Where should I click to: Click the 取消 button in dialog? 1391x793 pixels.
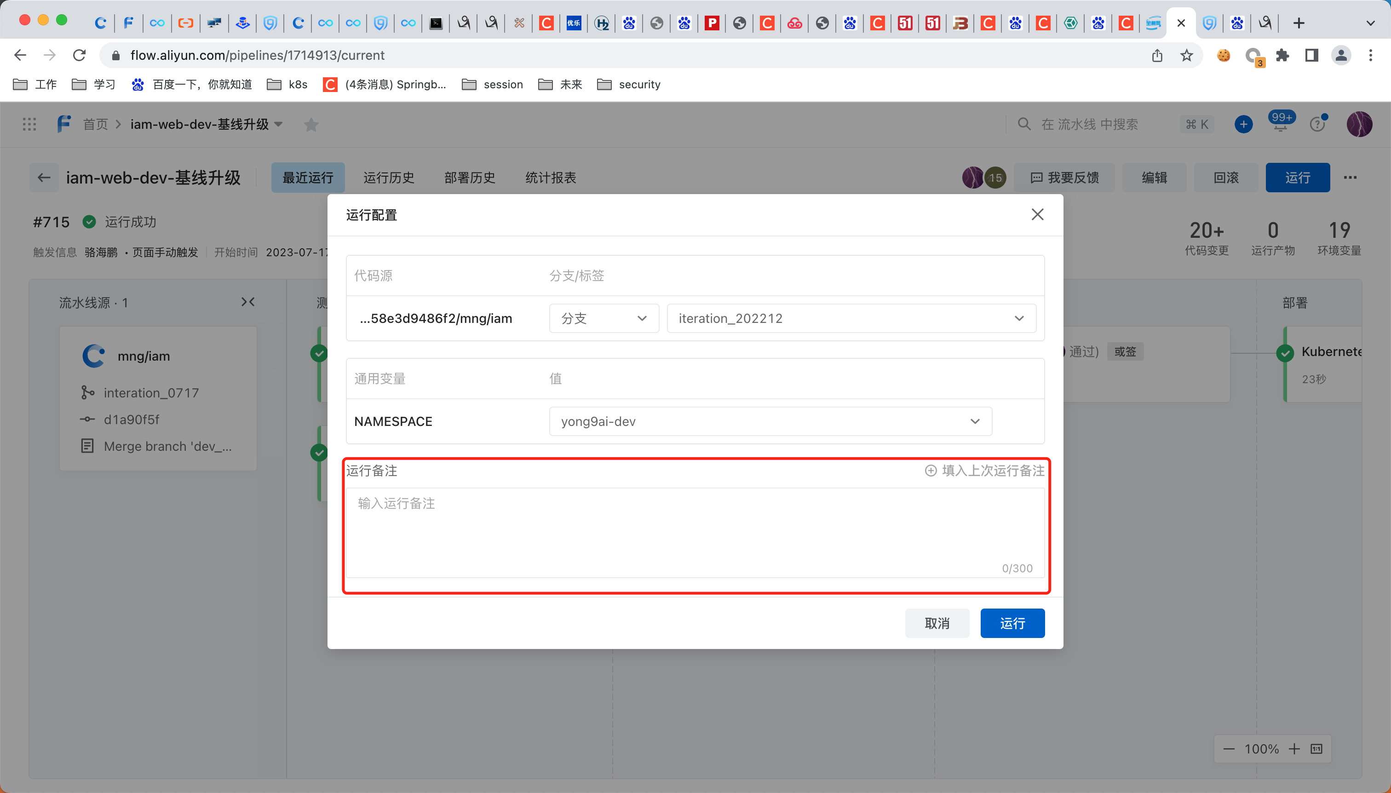click(937, 623)
